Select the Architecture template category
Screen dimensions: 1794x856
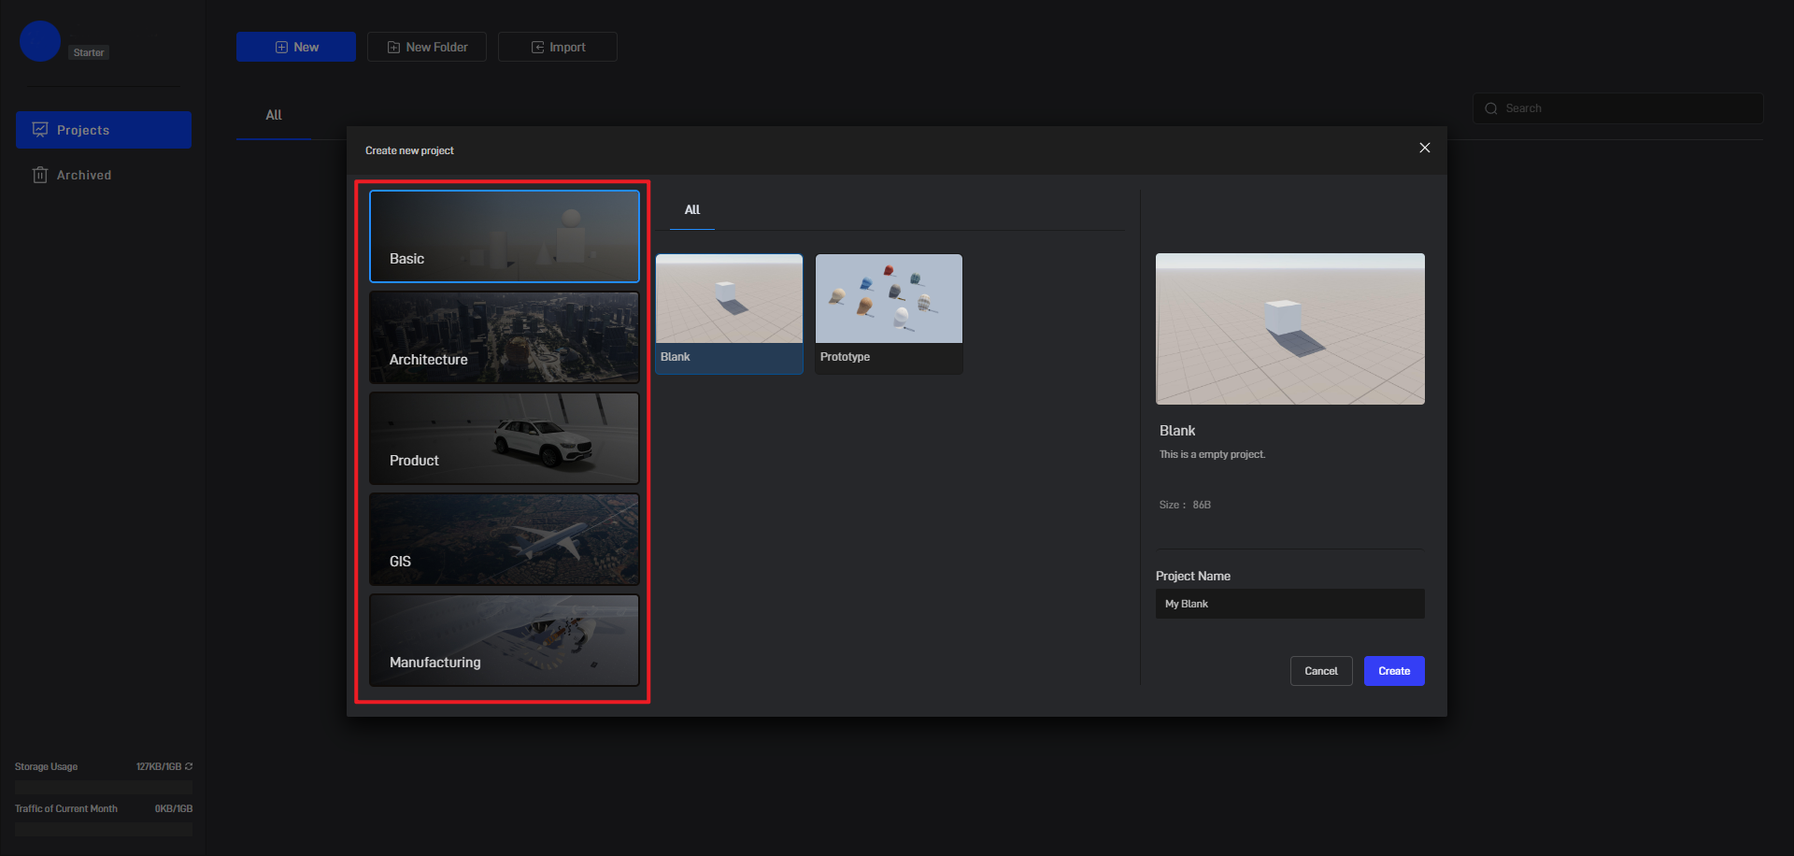tap(505, 337)
